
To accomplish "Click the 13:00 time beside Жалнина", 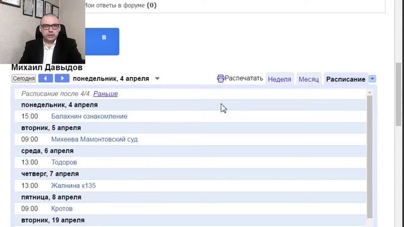I will pos(30,185).
